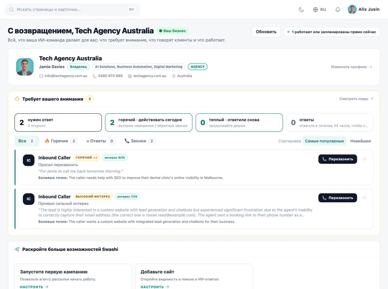Select the ответы summary card
This screenshot has width=388, height=289.
click(x=330, y=122)
